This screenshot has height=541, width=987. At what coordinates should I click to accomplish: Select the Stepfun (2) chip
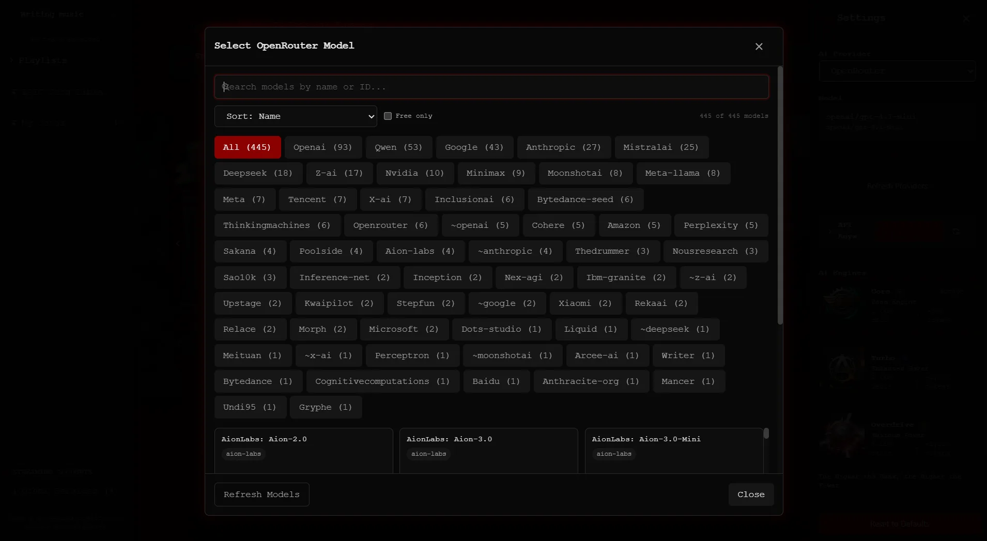(426, 303)
